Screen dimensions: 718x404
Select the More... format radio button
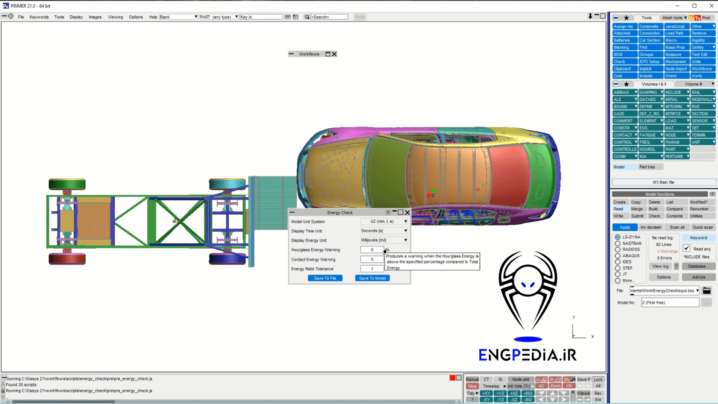(617, 281)
